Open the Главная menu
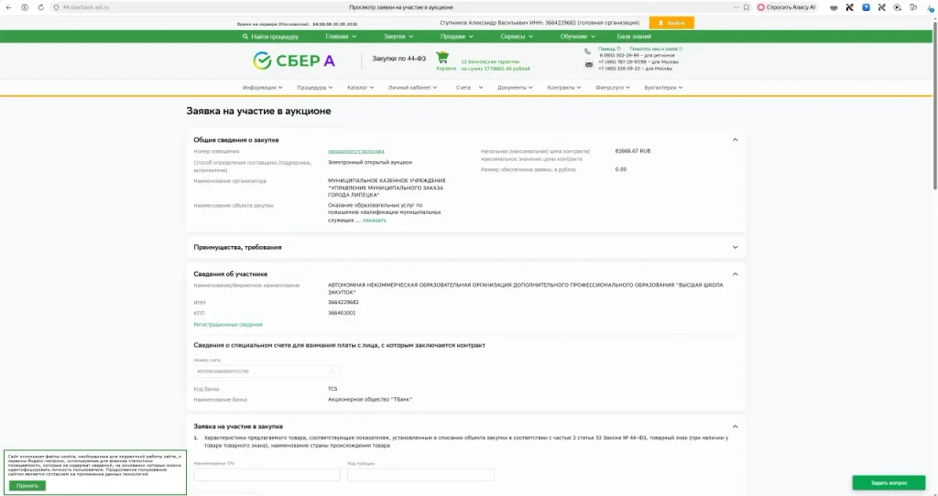 [341, 37]
